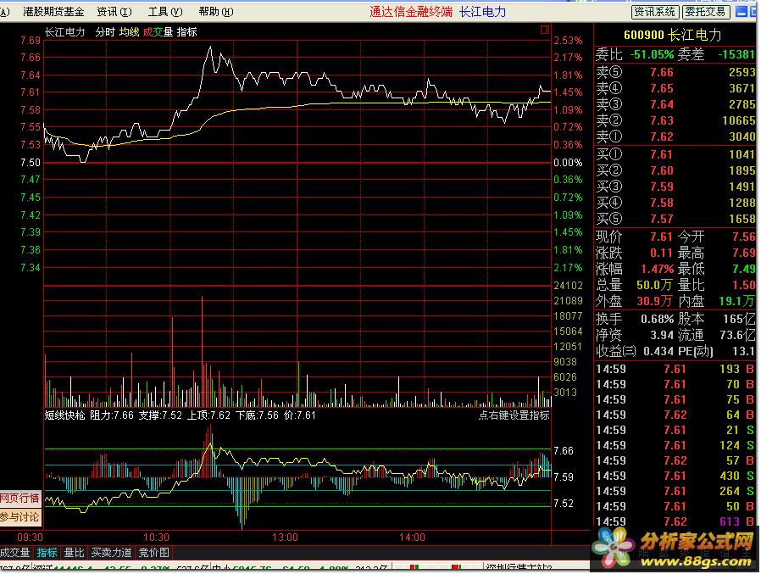Image resolution: width=761 pixels, height=574 pixels.
Task: Click the 阻力:7.66 indicator value
Action: 112,415
